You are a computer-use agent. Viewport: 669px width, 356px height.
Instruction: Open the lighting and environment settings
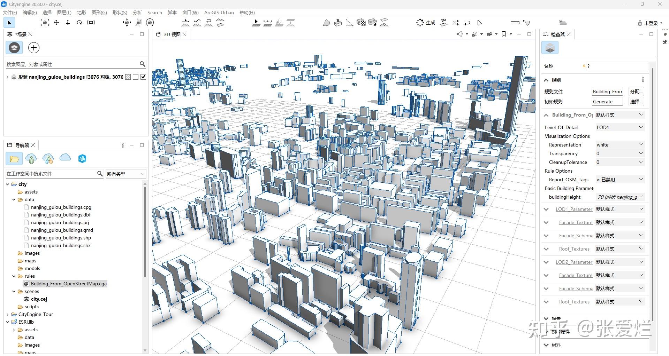point(562,22)
